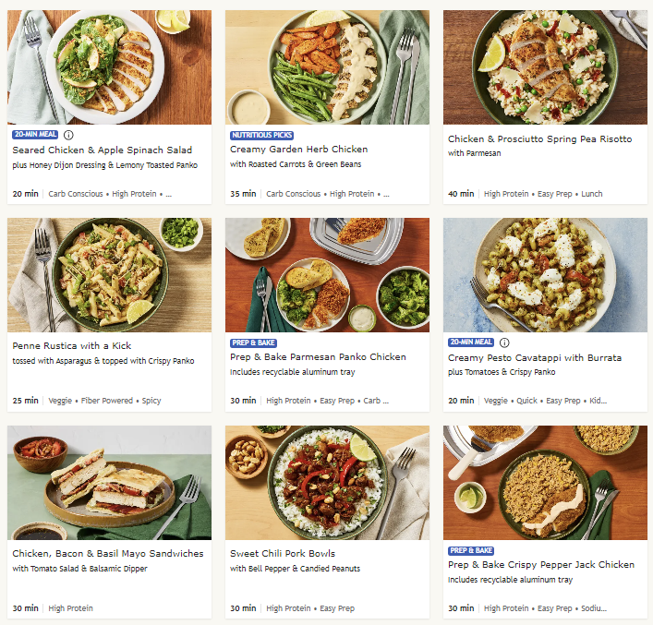
Task: Click the Creamy Garden Herb Chicken title
Action: click(x=298, y=150)
